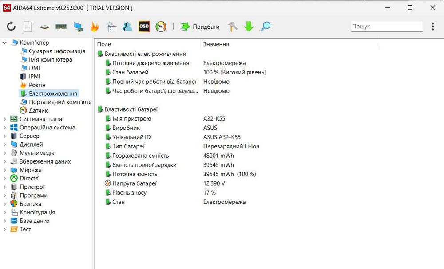Image resolution: width=444 pixels, height=269 pixels.
Task: Click the Програми tree icon
Action: pyautogui.click(x=14, y=195)
